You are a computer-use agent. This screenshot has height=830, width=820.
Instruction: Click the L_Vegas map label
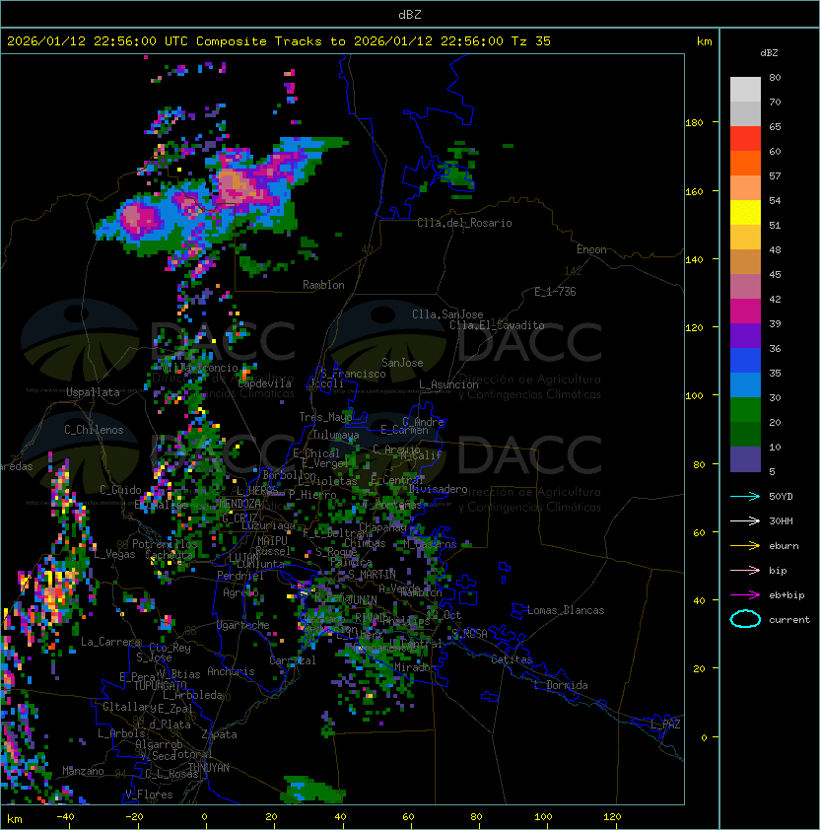click(x=115, y=554)
